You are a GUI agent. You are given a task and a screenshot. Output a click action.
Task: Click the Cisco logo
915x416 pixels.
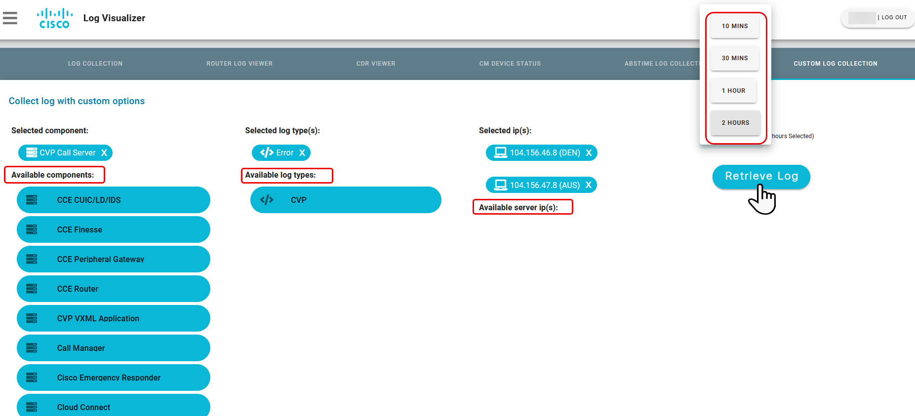[x=54, y=18]
